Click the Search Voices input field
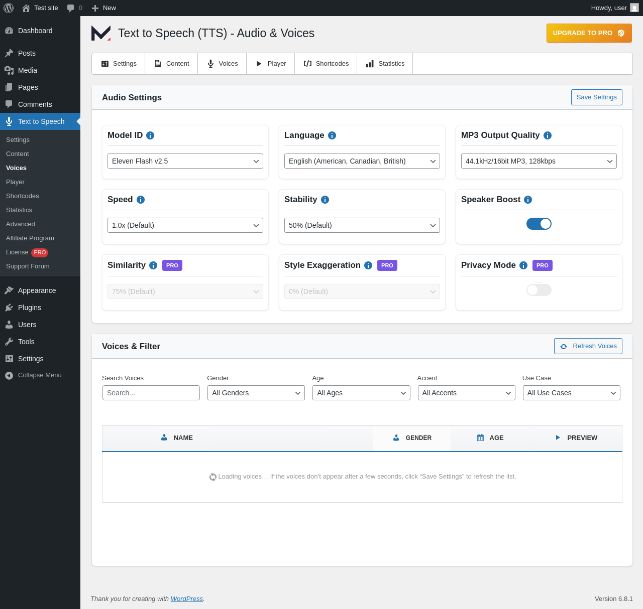This screenshot has width=643, height=609. pyautogui.click(x=151, y=393)
